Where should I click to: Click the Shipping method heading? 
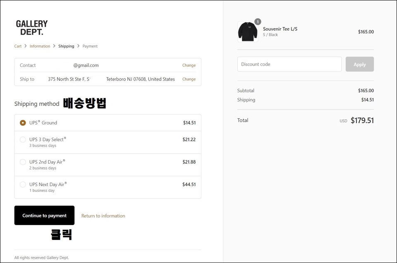[37, 104]
